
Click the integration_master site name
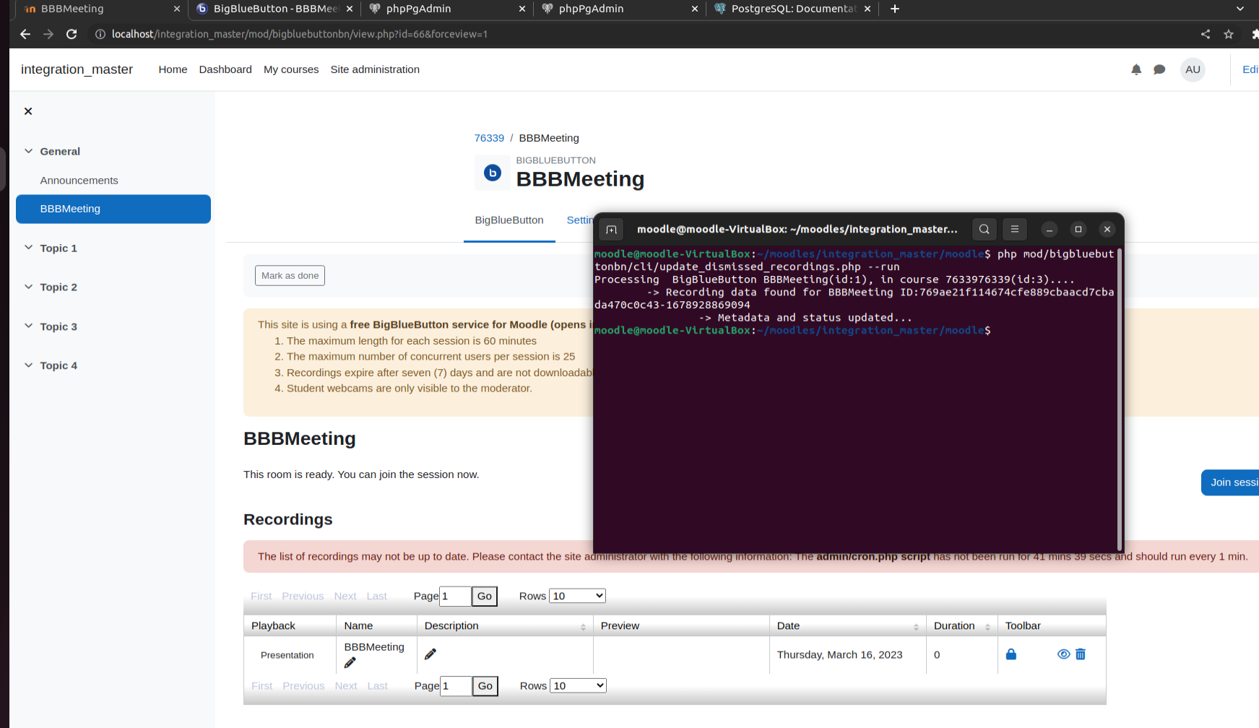click(77, 69)
